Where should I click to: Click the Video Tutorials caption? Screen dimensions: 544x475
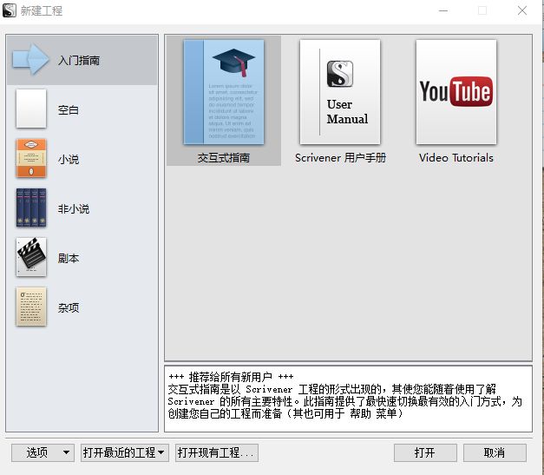[x=456, y=158]
